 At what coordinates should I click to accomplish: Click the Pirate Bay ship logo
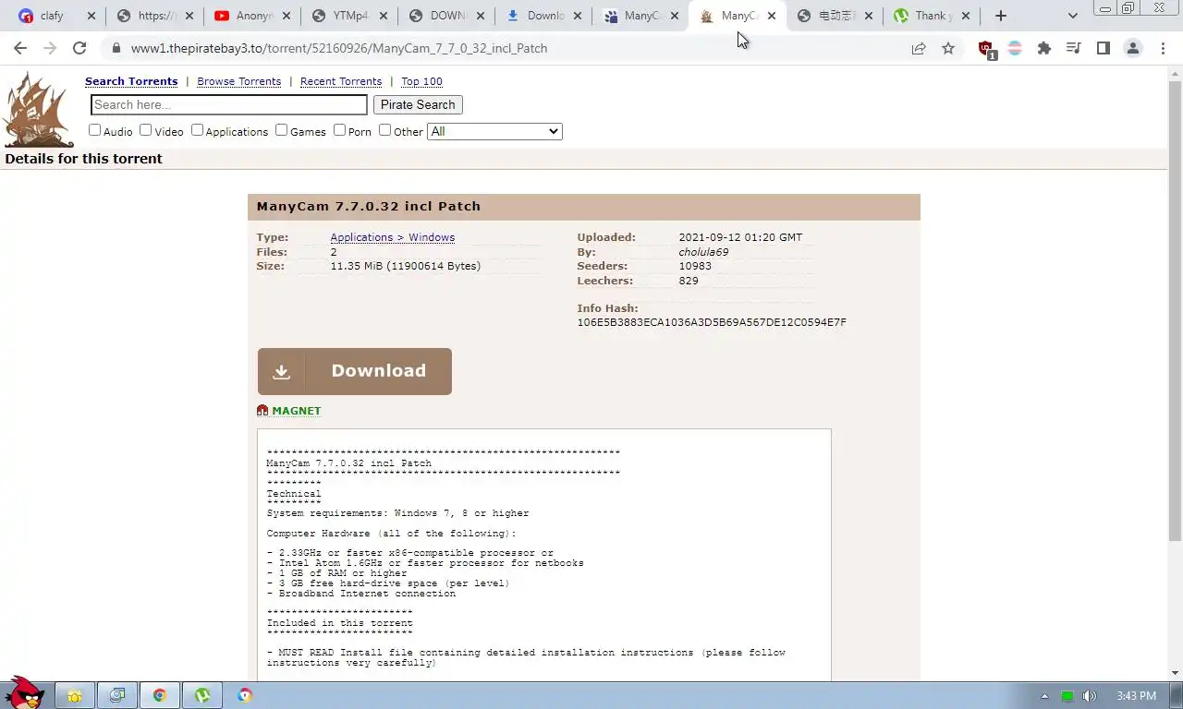[38, 110]
